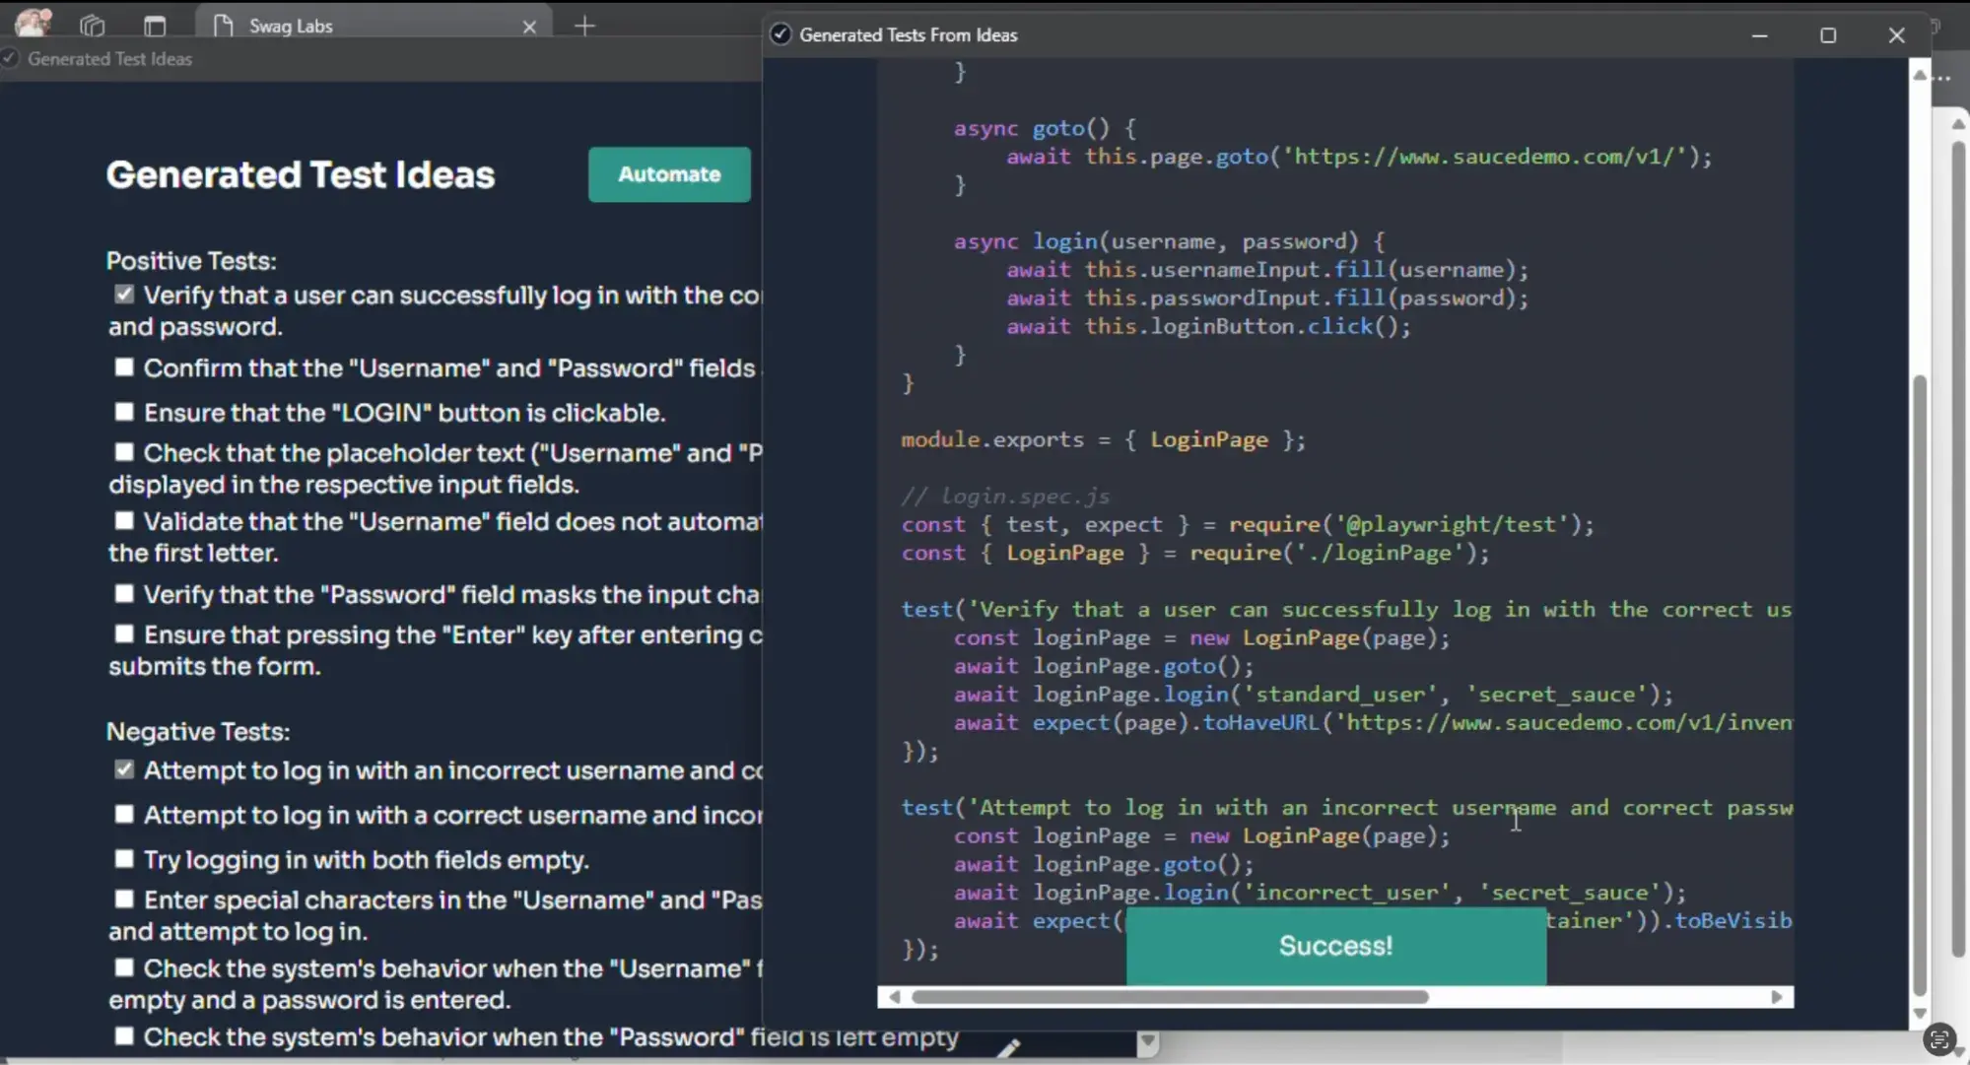Check the LOGIN button is clickable checkbox
The height and width of the screenshot is (1065, 1970).
[x=124, y=411]
